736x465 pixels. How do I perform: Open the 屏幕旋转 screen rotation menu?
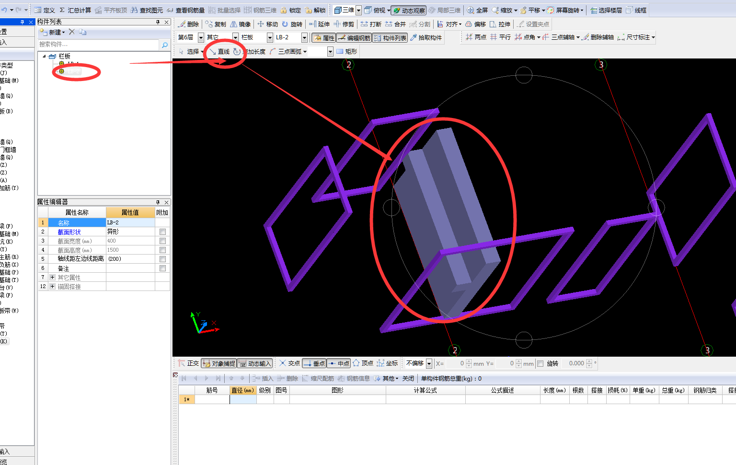[565, 10]
